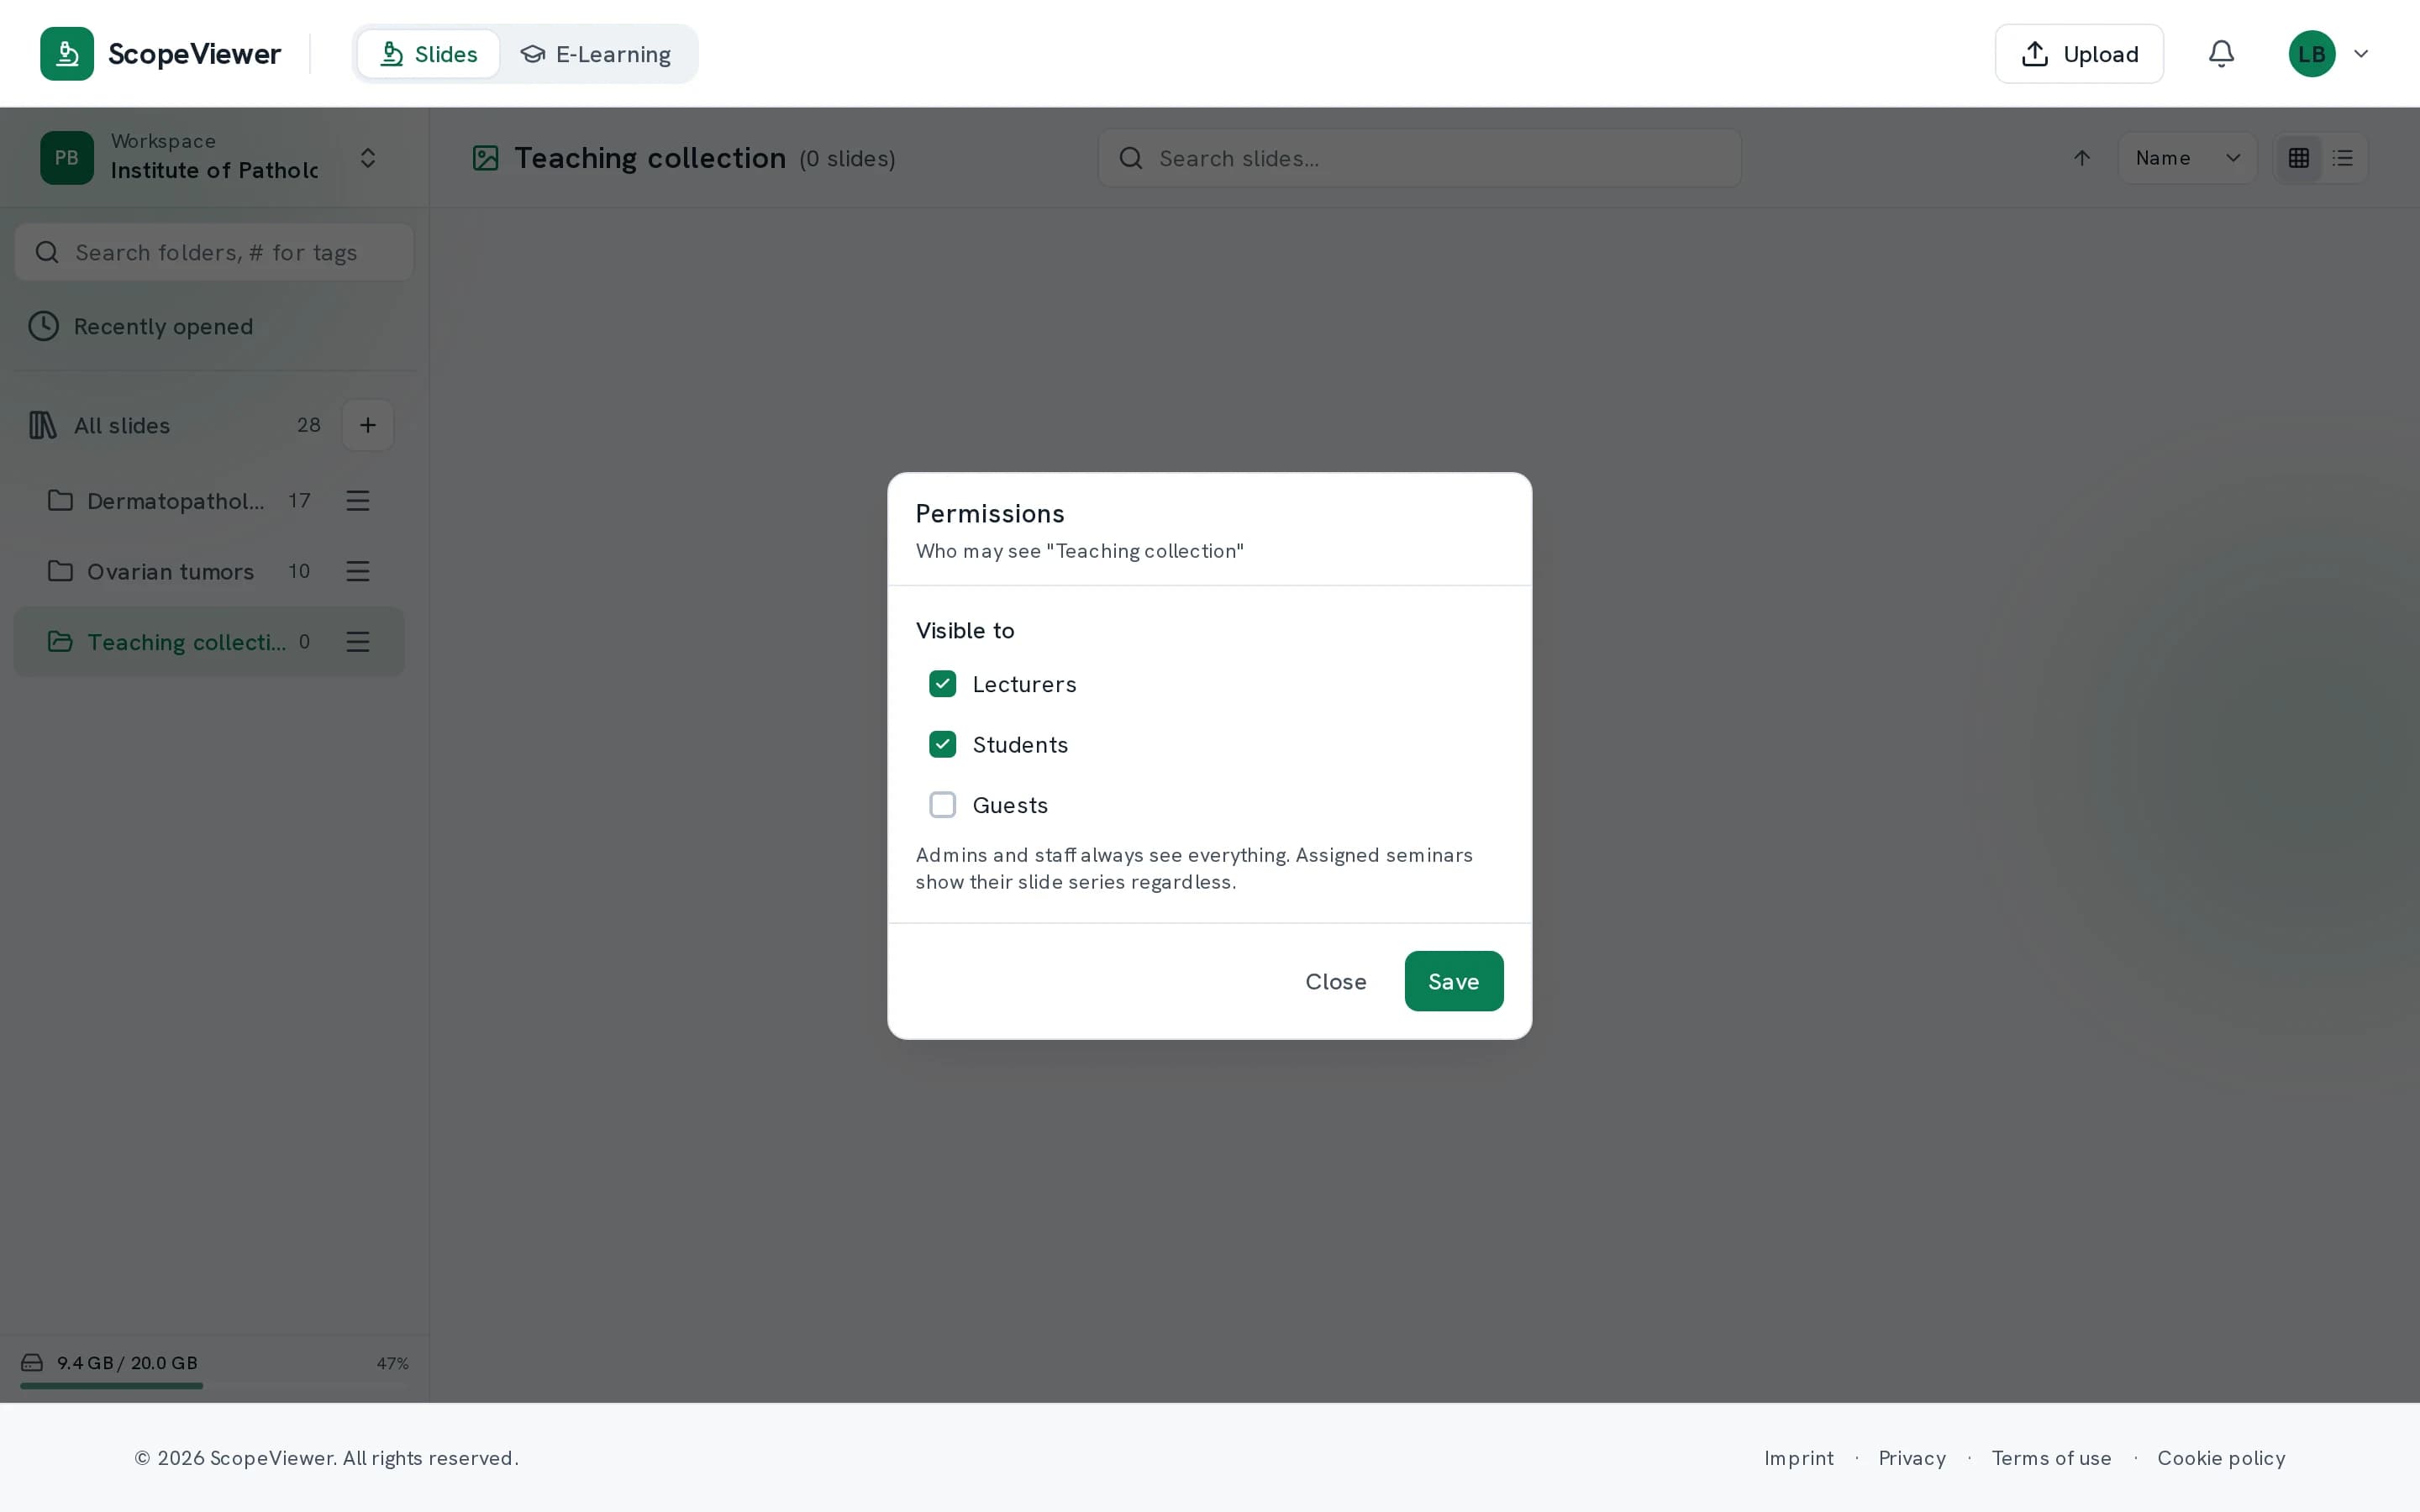Open the Privacy link

[x=1912, y=1458]
